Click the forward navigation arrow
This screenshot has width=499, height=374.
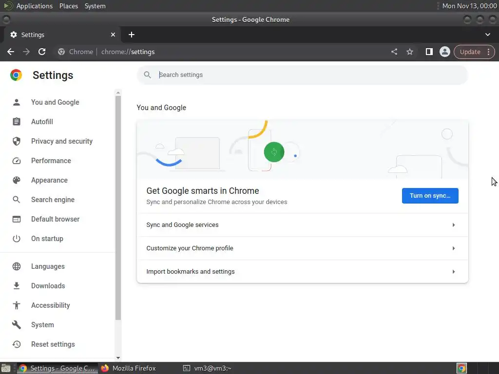pyautogui.click(x=26, y=52)
